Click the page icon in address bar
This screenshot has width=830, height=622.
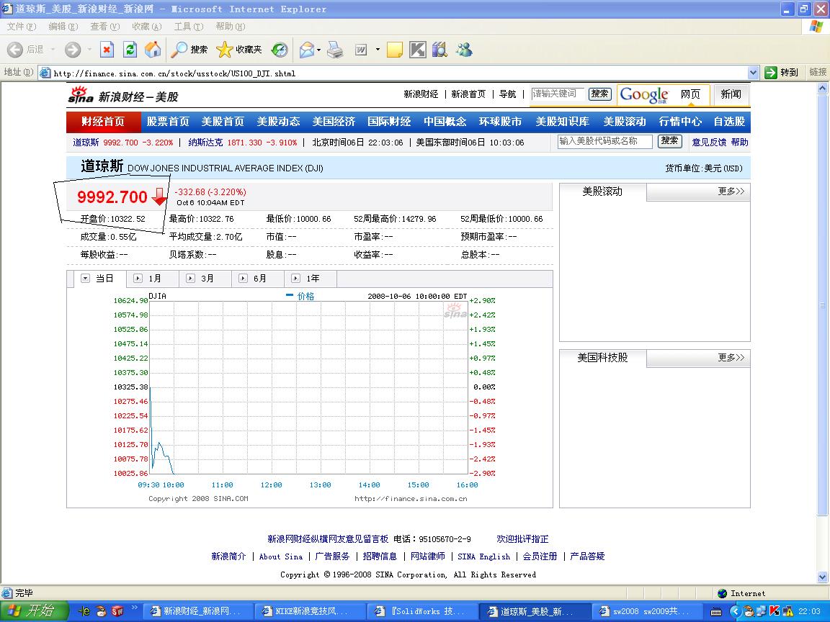coord(45,73)
